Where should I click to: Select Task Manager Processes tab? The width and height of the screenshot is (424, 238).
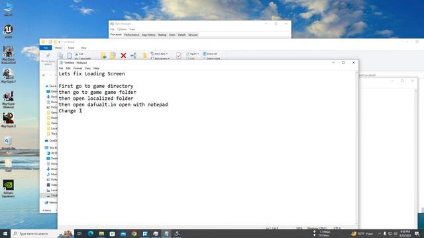coord(116,34)
